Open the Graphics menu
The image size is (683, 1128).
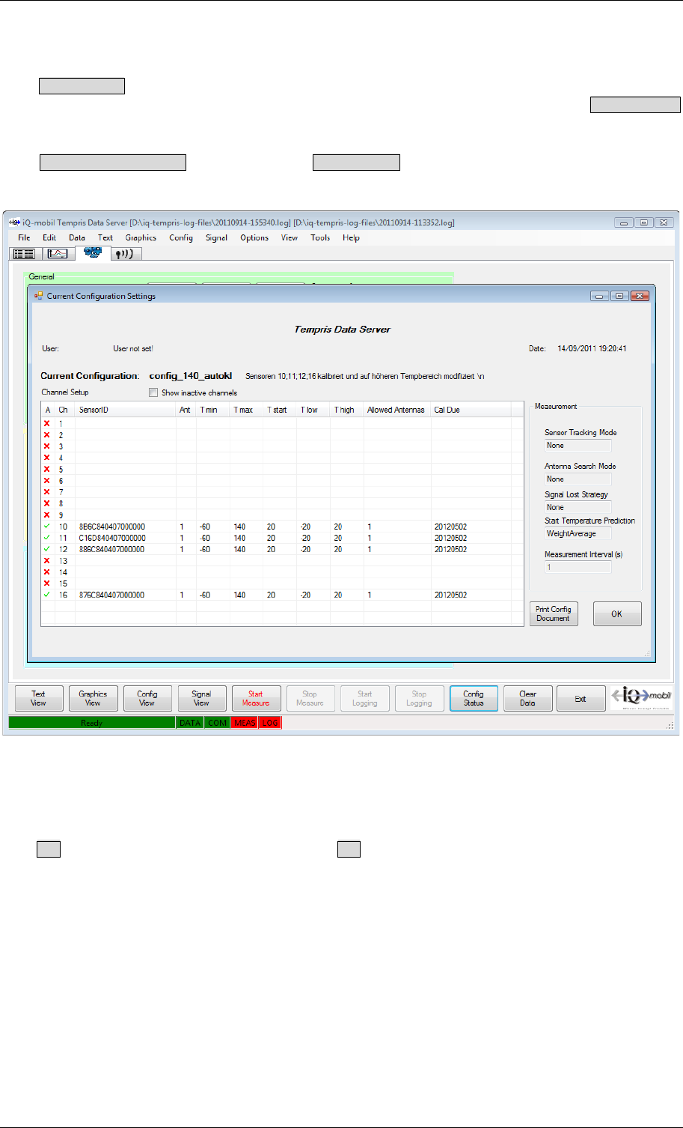(141, 237)
